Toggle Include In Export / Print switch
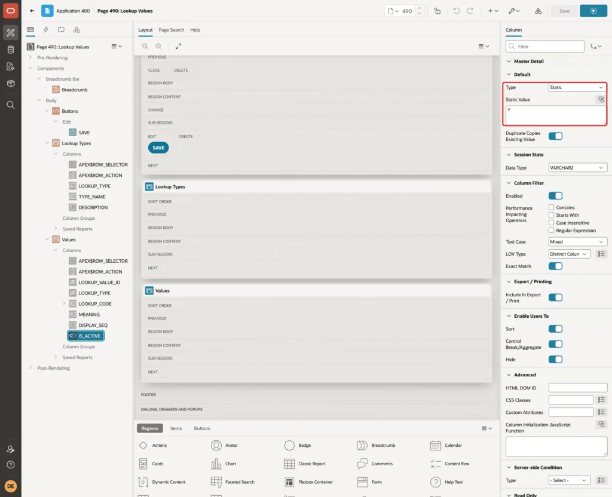This screenshot has height=497, width=612. [x=555, y=297]
